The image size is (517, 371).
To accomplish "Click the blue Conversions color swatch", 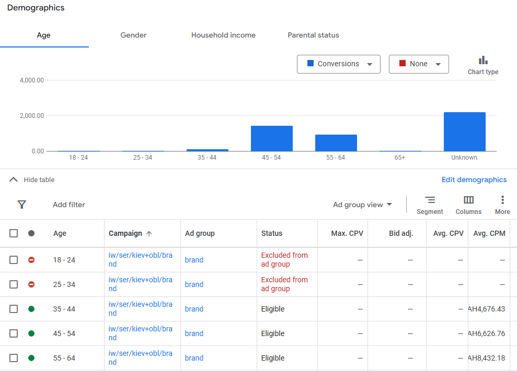I will pyautogui.click(x=311, y=63).
